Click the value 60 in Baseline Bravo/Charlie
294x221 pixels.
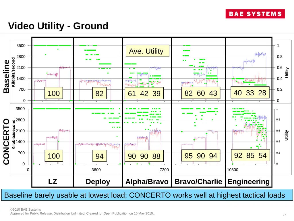coord(201,93)
